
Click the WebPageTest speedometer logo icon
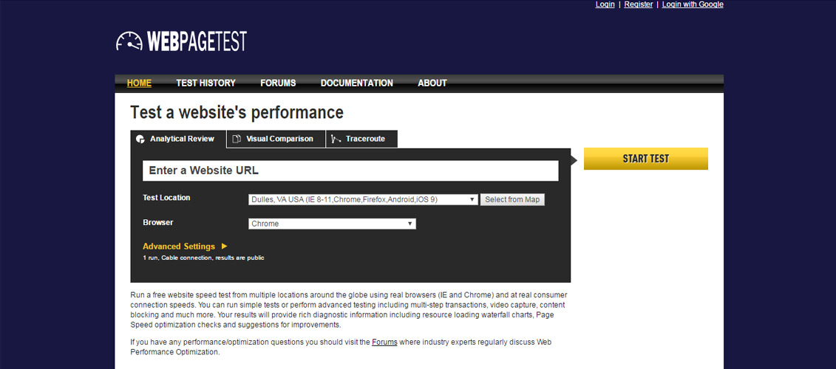click(x=129, y=41)
